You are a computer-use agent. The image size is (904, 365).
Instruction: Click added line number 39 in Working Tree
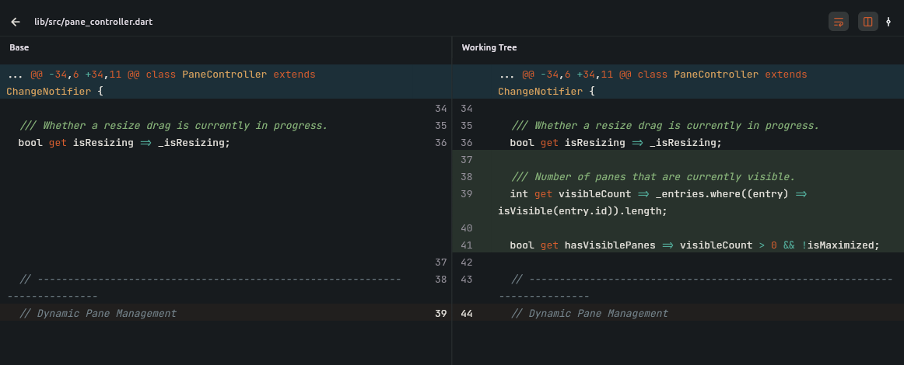pyautogui.click(x=467, y=194)
